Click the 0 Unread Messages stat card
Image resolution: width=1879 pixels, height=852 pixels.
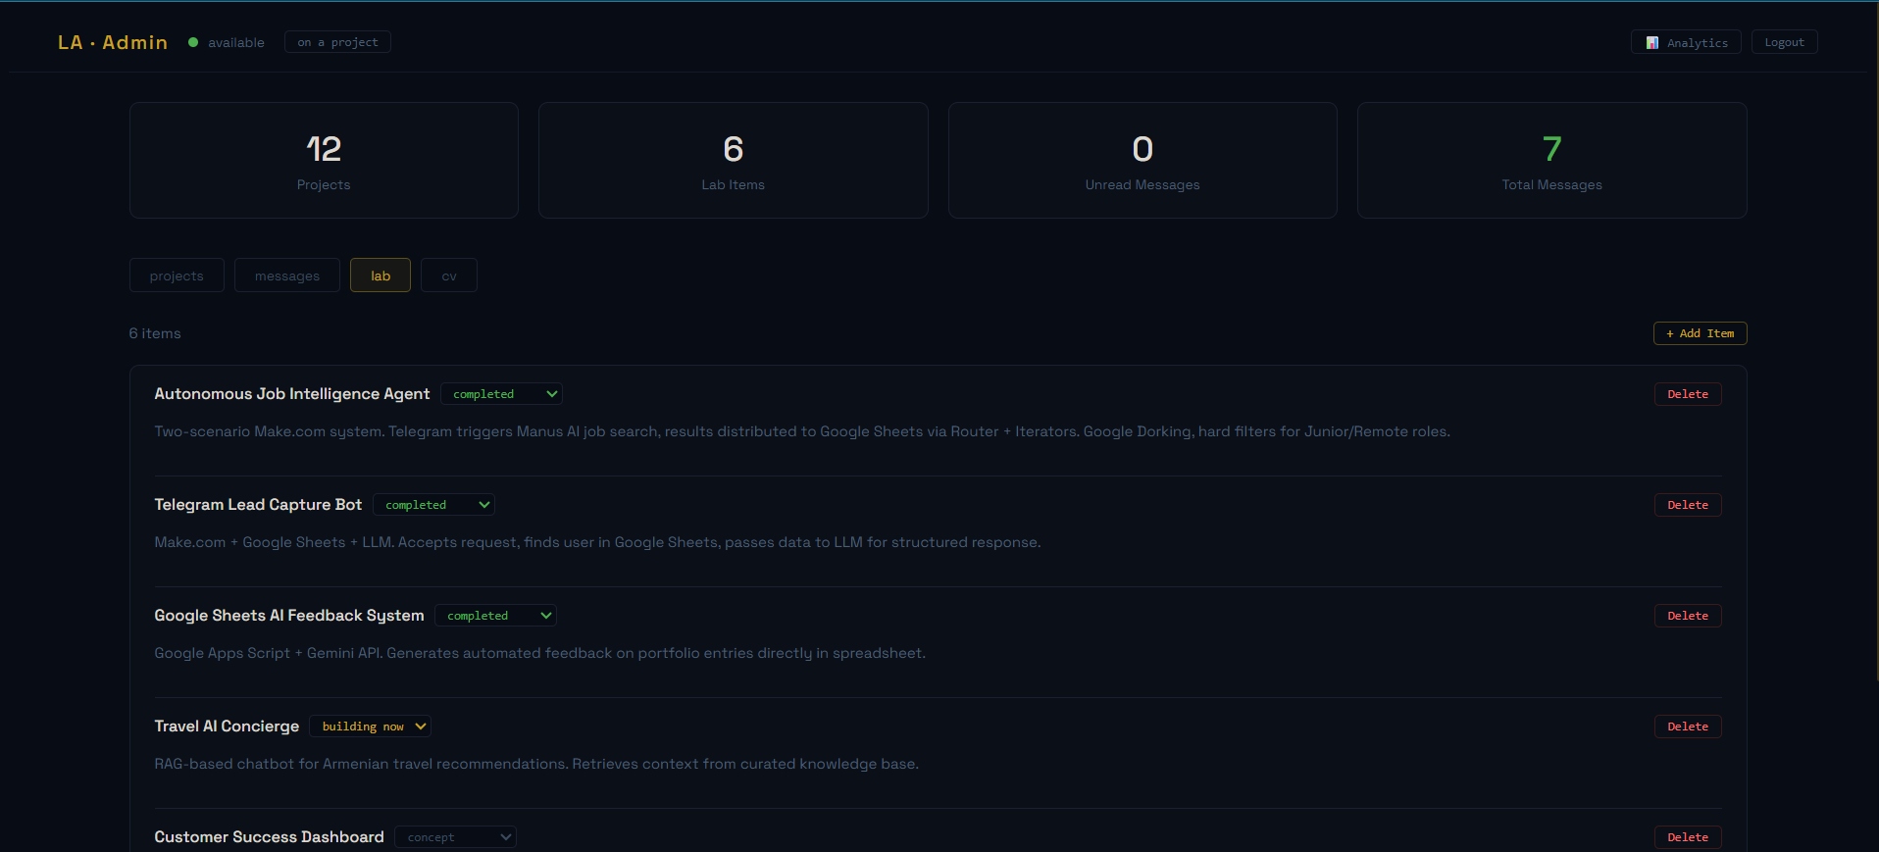[1143, 161]
